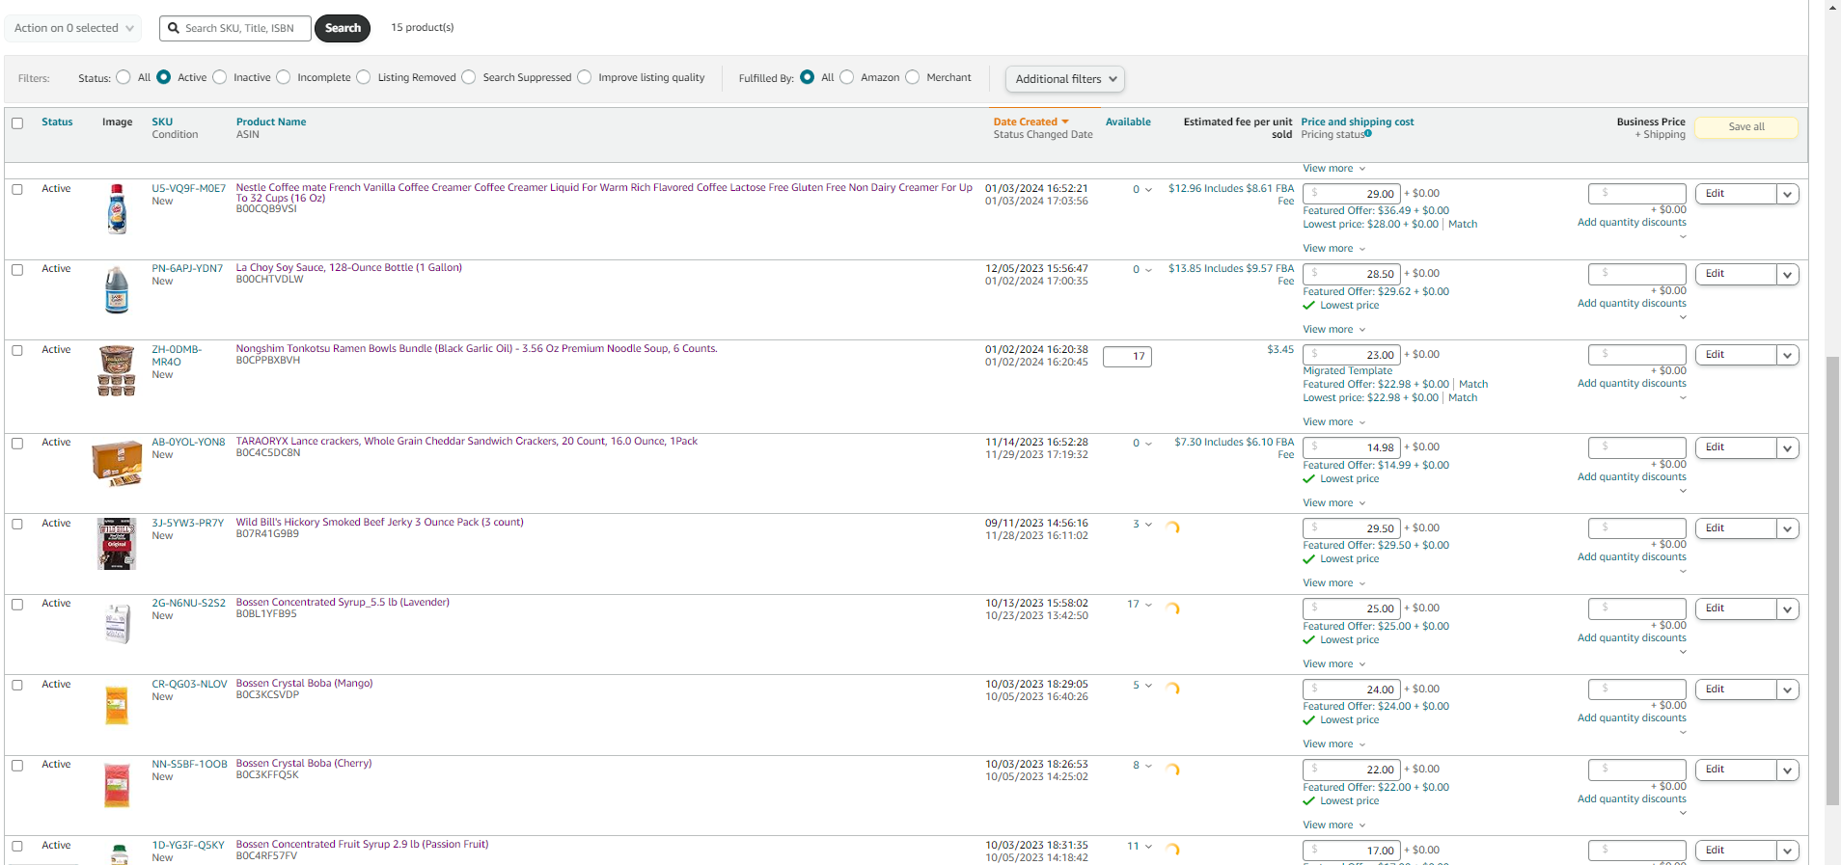Open Edit dropdown arrow for Bossen Boba Mango
The height and width of the screenshot is (865, 1841).
tap(1788, 689)
